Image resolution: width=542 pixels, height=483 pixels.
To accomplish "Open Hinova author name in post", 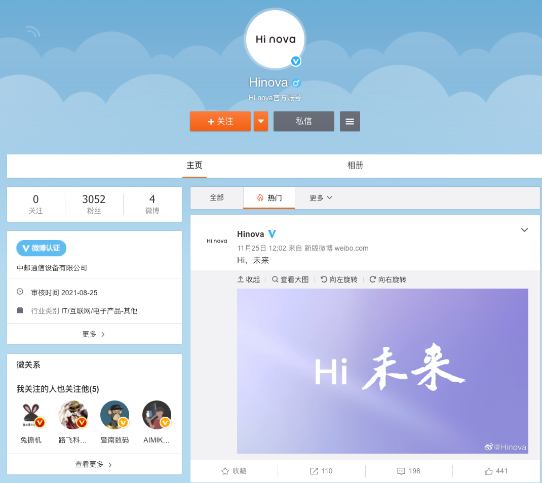I will pyautogui.click(x=251, y=234).
